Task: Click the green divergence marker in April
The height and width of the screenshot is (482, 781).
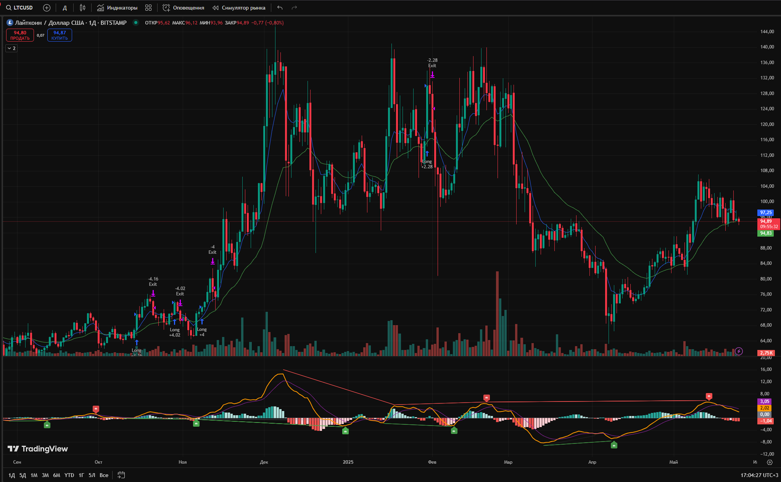Action: [x=614, y=445]
